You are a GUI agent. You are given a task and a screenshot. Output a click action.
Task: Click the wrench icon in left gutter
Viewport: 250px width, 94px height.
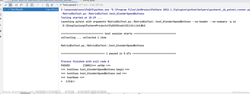coord(1,19)
